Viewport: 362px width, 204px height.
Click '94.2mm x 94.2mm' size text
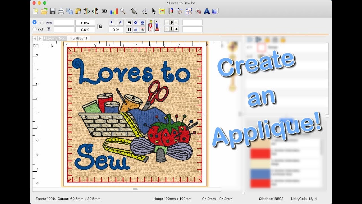click(218, 199)
